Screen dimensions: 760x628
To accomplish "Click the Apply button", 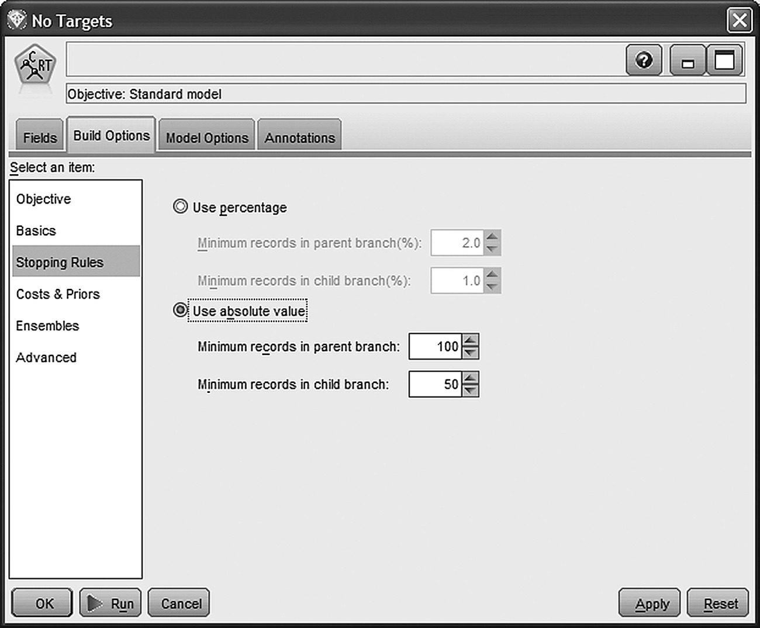I will (650, 603).
